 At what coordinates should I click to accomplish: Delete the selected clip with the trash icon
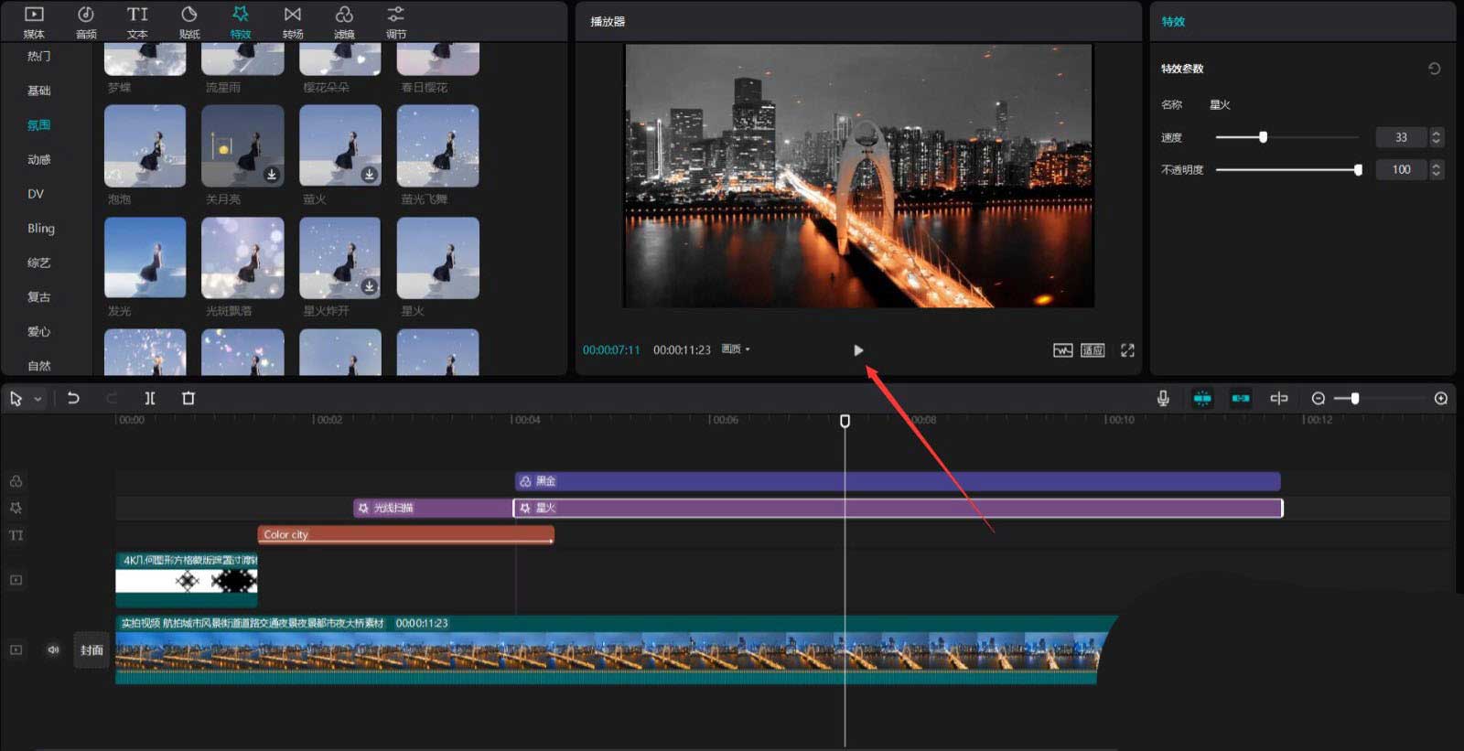pyautogui.click(x=188, y=398)
